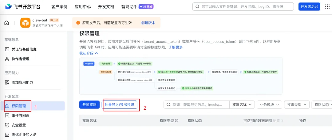The width and height of the screenshot is (332, 140).
Task: Click the permission flow diagram image
Action: [181, 76]
